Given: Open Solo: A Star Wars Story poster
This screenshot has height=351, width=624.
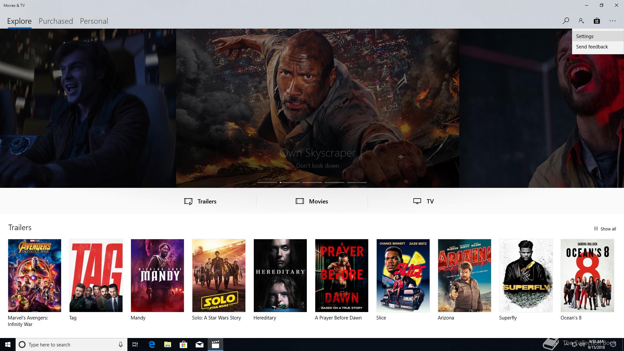Looking at the screenshot, I should click(219, 276).
